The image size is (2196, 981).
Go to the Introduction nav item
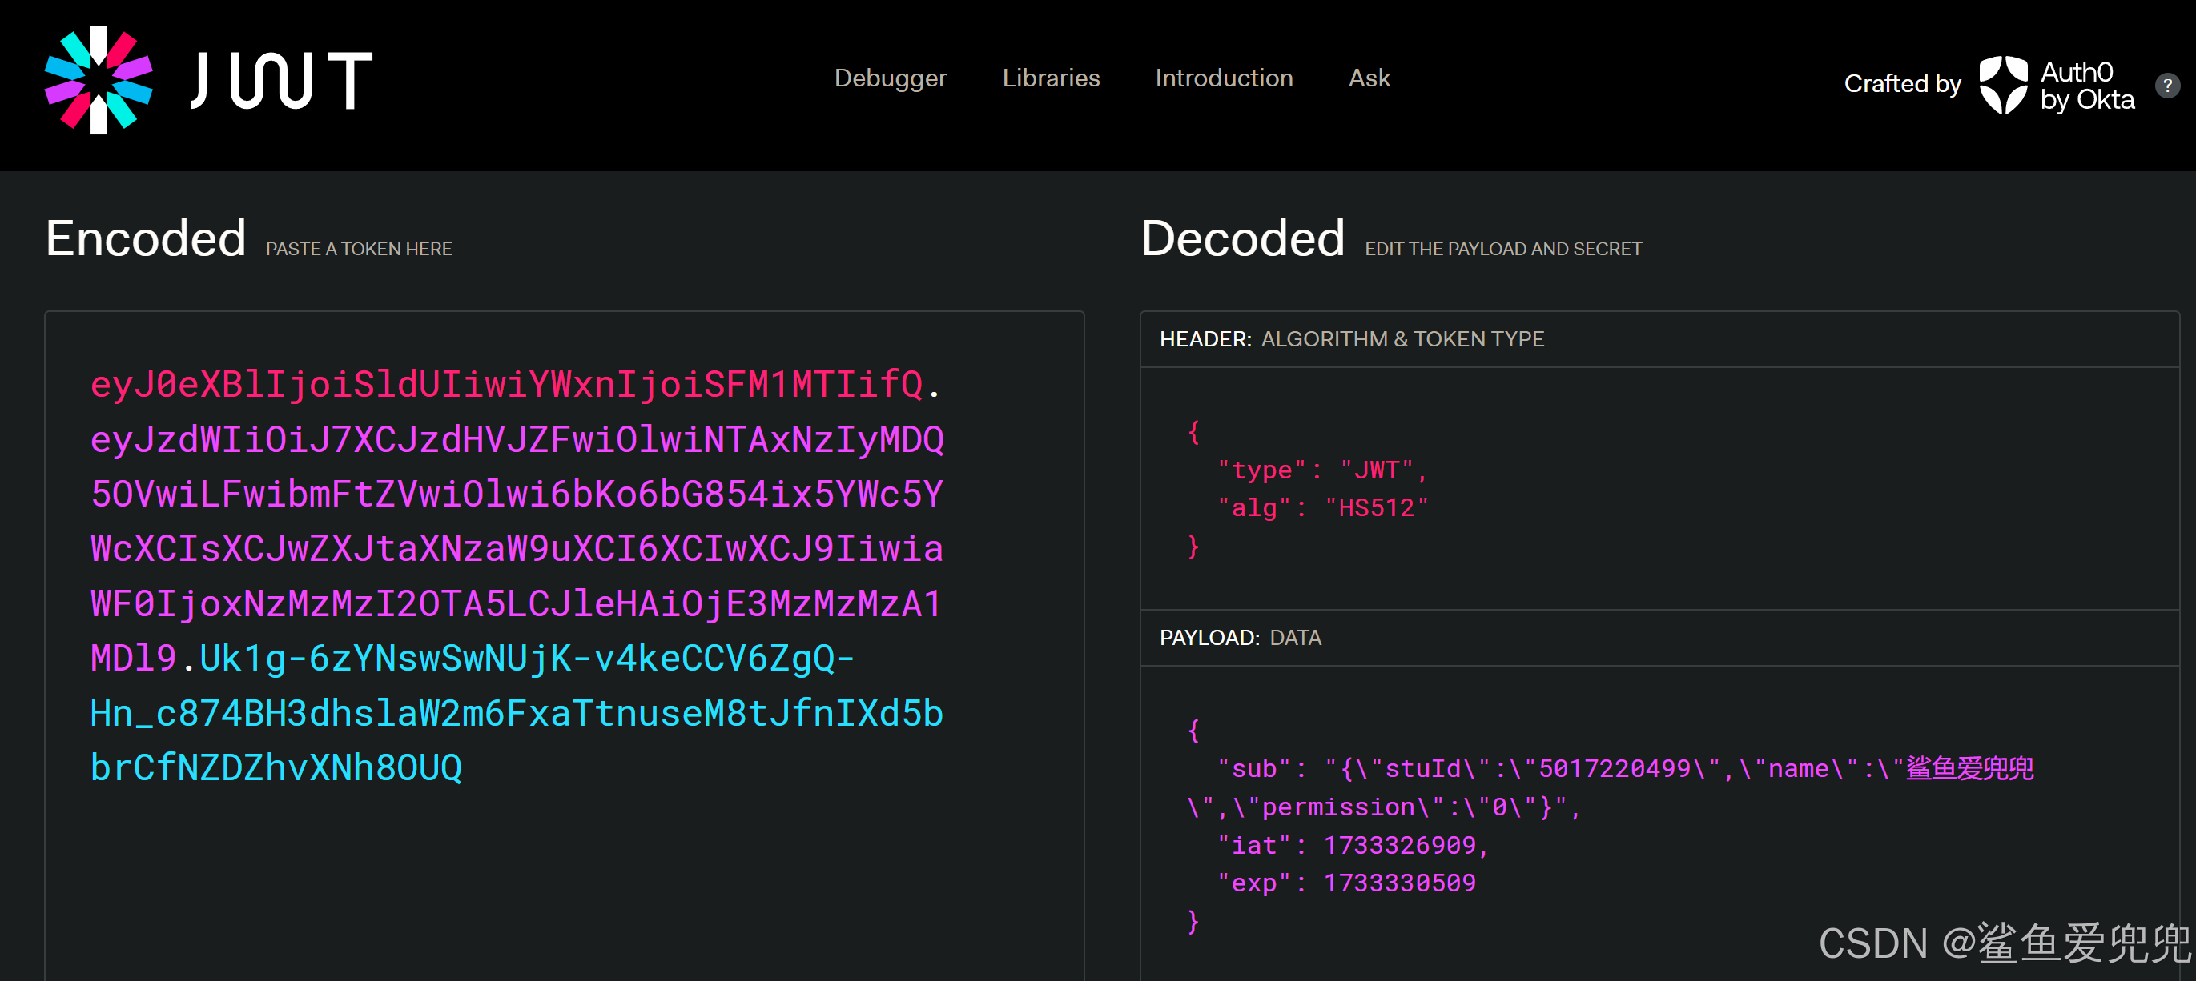pos(1223,78)
